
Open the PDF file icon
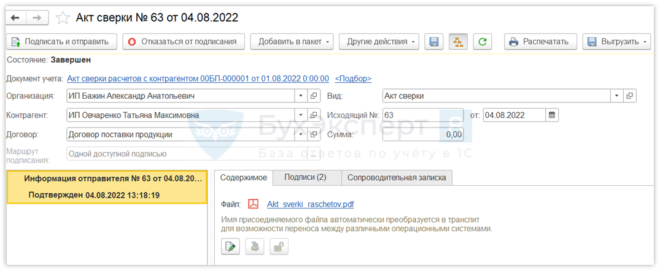coord(254,205)
